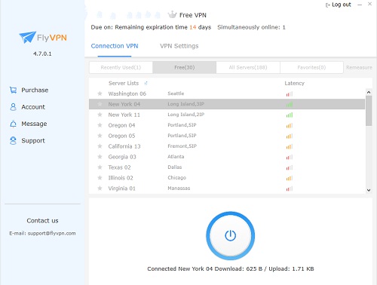
Task: Open the Support section
Action: click(x=27, y=140)
